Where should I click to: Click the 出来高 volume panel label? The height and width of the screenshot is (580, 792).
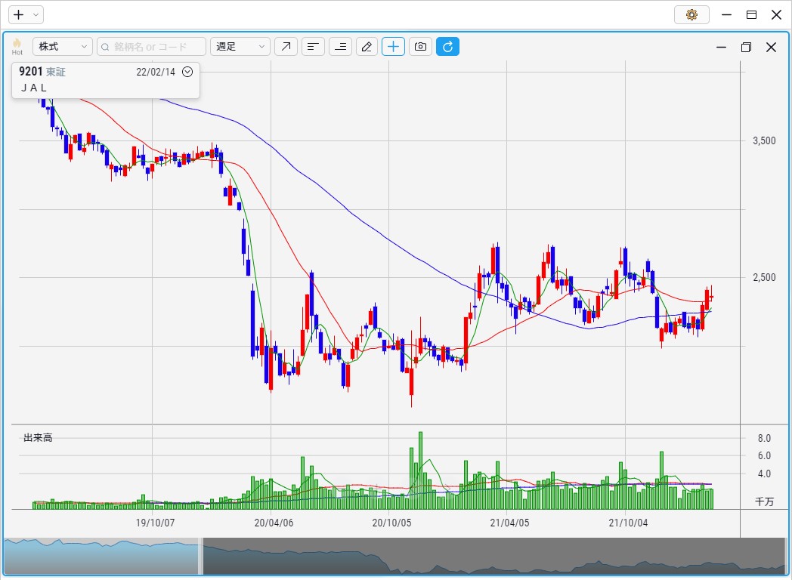point(38,438)
